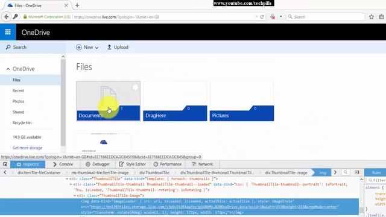The image size is (386, 217).
Task: Click the sidebar vertical scrollbar thumb
Action: point(63,102)
